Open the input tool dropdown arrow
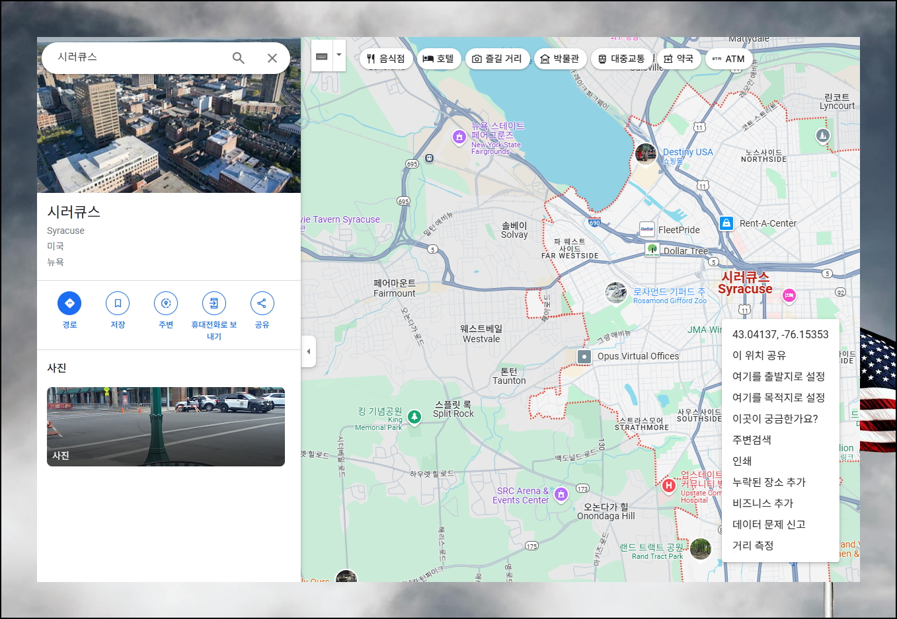 [339, 55]
